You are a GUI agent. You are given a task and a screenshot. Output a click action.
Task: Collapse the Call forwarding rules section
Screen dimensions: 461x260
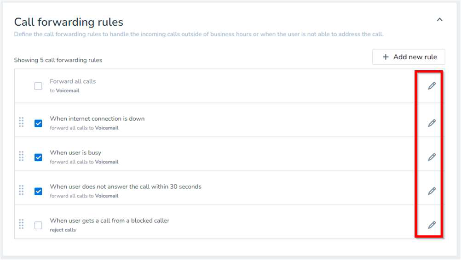point(439,20)
